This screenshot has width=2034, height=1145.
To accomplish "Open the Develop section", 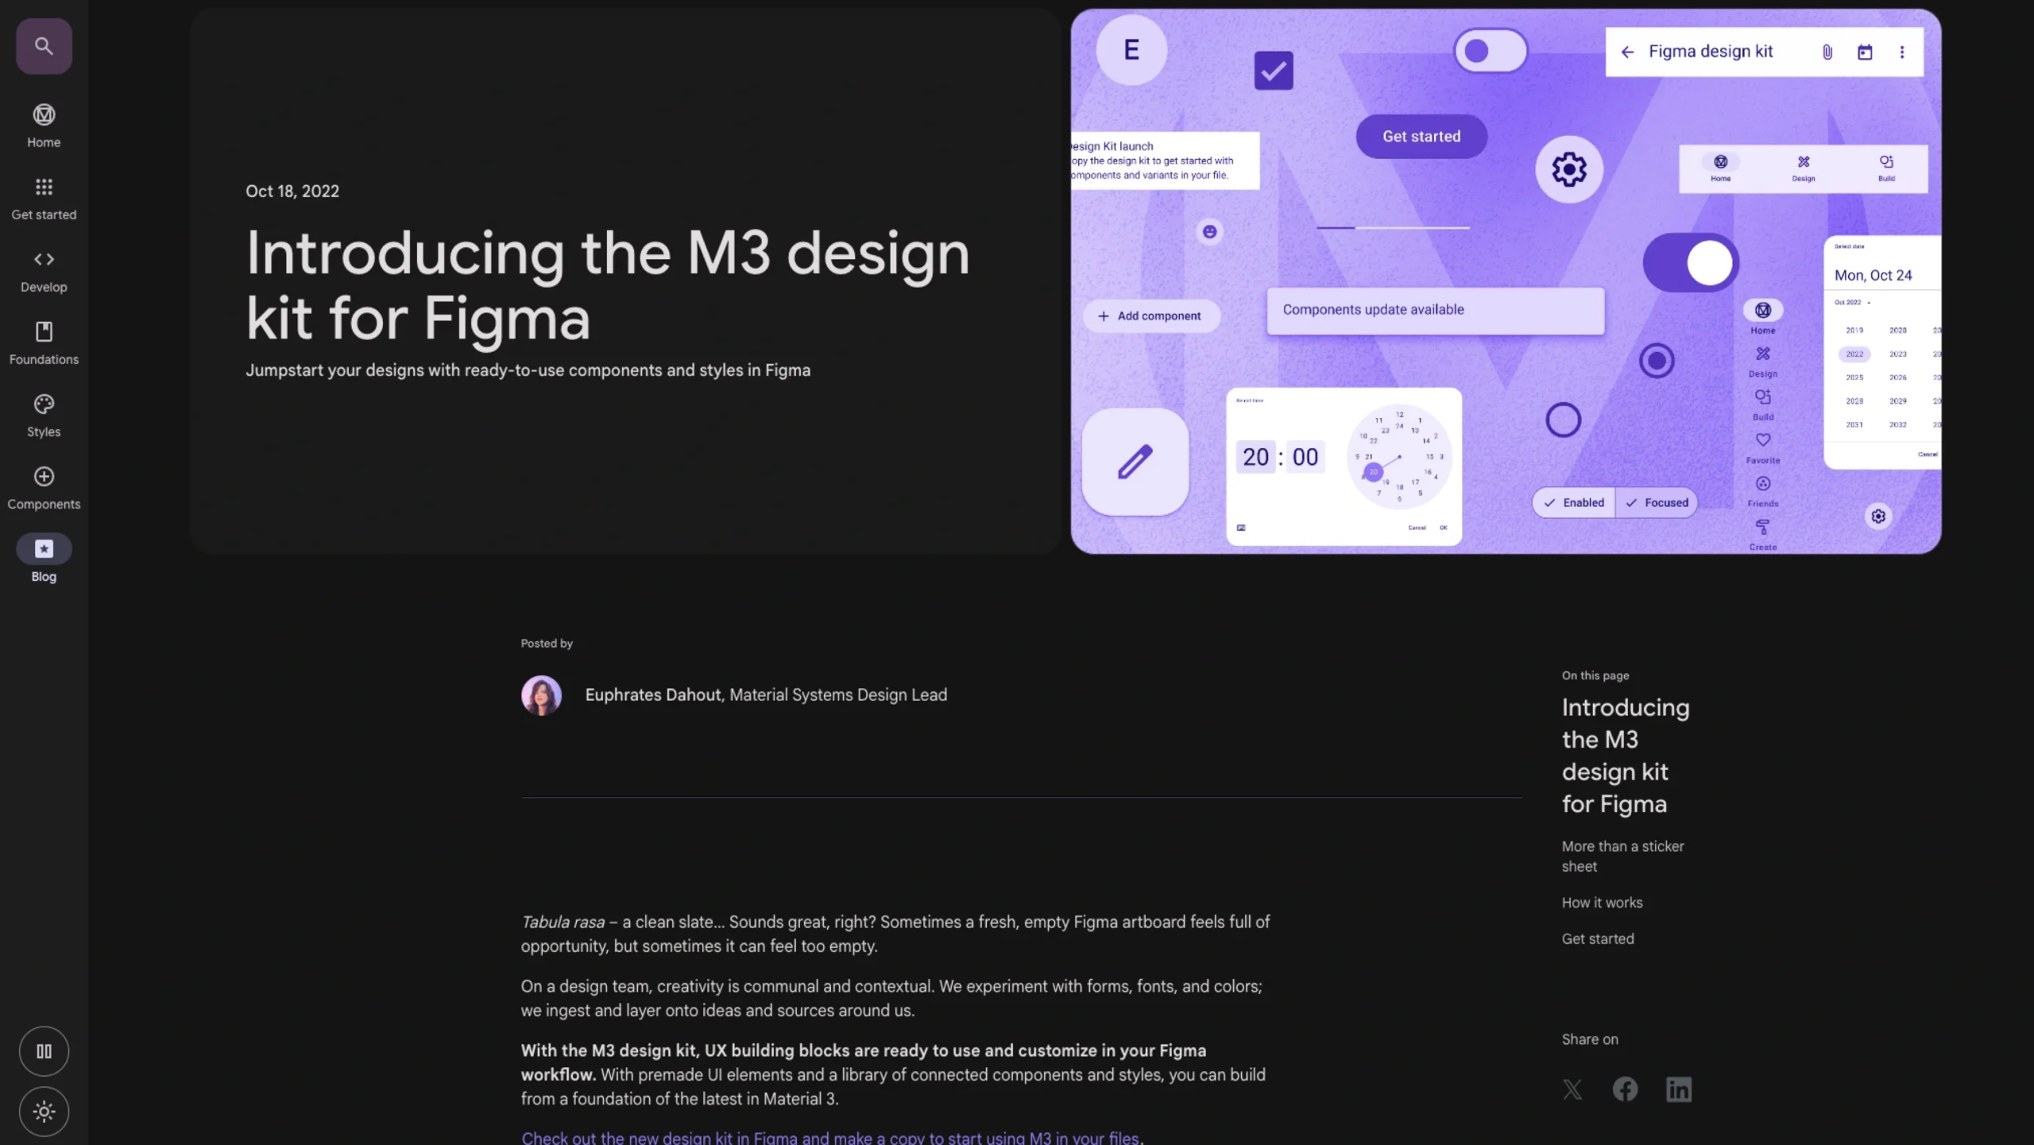I will [x=44, y=270].
